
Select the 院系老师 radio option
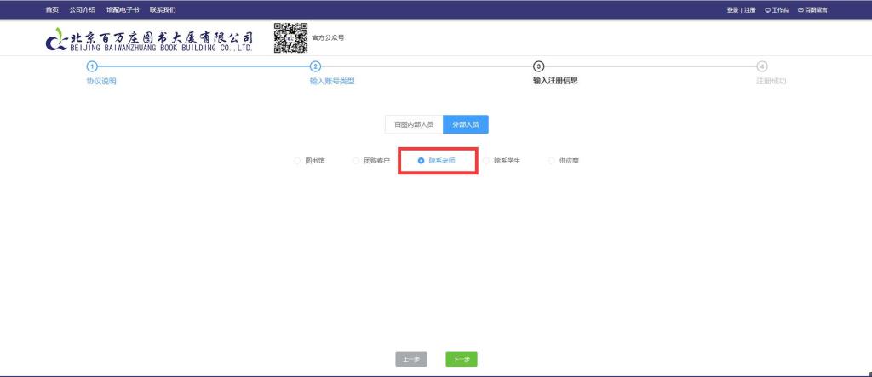tap(422, 160)
